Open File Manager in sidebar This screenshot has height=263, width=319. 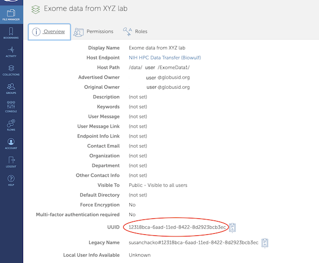11,14
